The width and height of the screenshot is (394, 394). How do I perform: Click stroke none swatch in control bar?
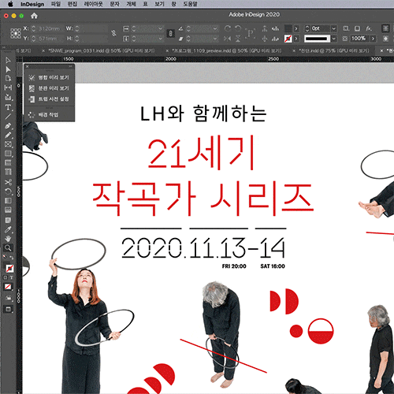(288, 39)
